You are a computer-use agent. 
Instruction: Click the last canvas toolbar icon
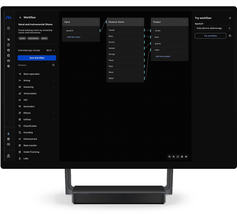coord(186,157)
